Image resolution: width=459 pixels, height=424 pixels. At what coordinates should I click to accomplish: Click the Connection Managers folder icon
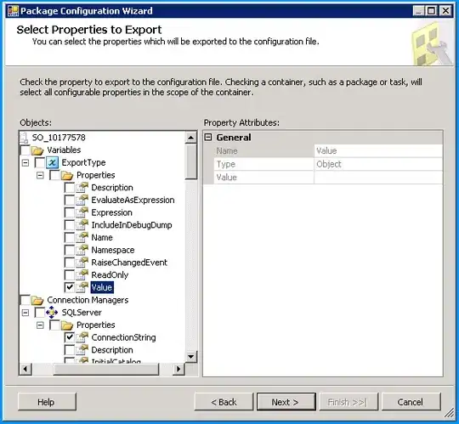tap(37, 300)
